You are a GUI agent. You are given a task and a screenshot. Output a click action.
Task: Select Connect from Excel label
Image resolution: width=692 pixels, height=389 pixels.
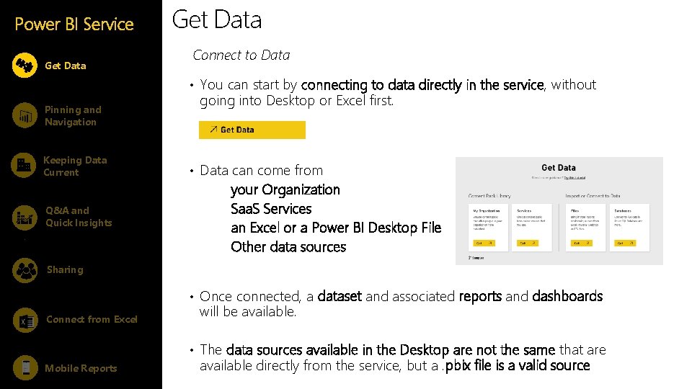(x=92, y=319)
